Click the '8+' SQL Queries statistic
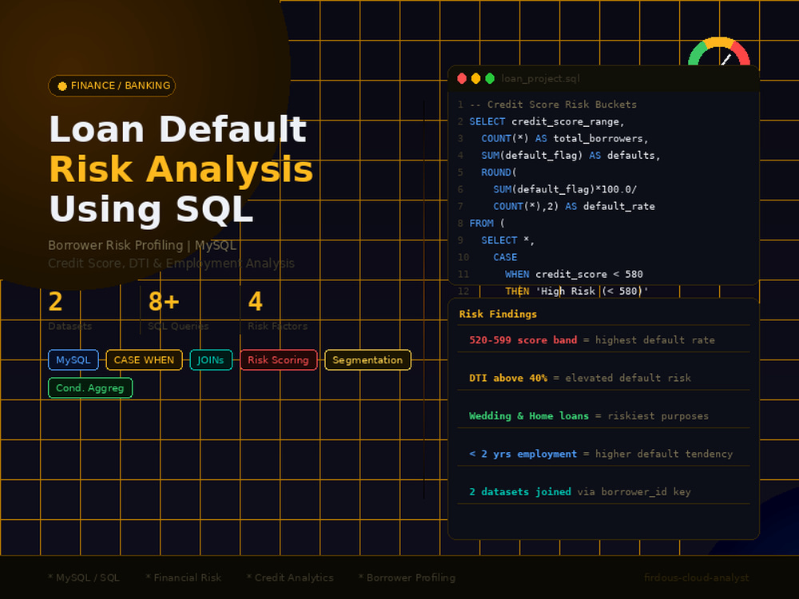Screen dimensions: 799x599 pos(164,302)
